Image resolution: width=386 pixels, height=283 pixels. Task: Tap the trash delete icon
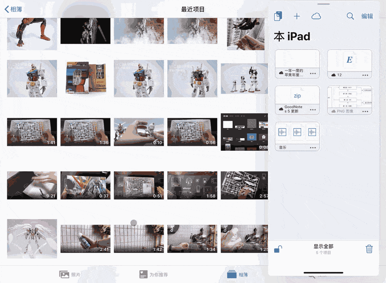coord(369,249)
